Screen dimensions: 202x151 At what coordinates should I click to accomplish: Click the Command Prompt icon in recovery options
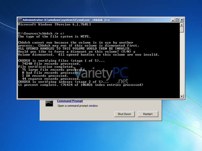tap(49, 103)
